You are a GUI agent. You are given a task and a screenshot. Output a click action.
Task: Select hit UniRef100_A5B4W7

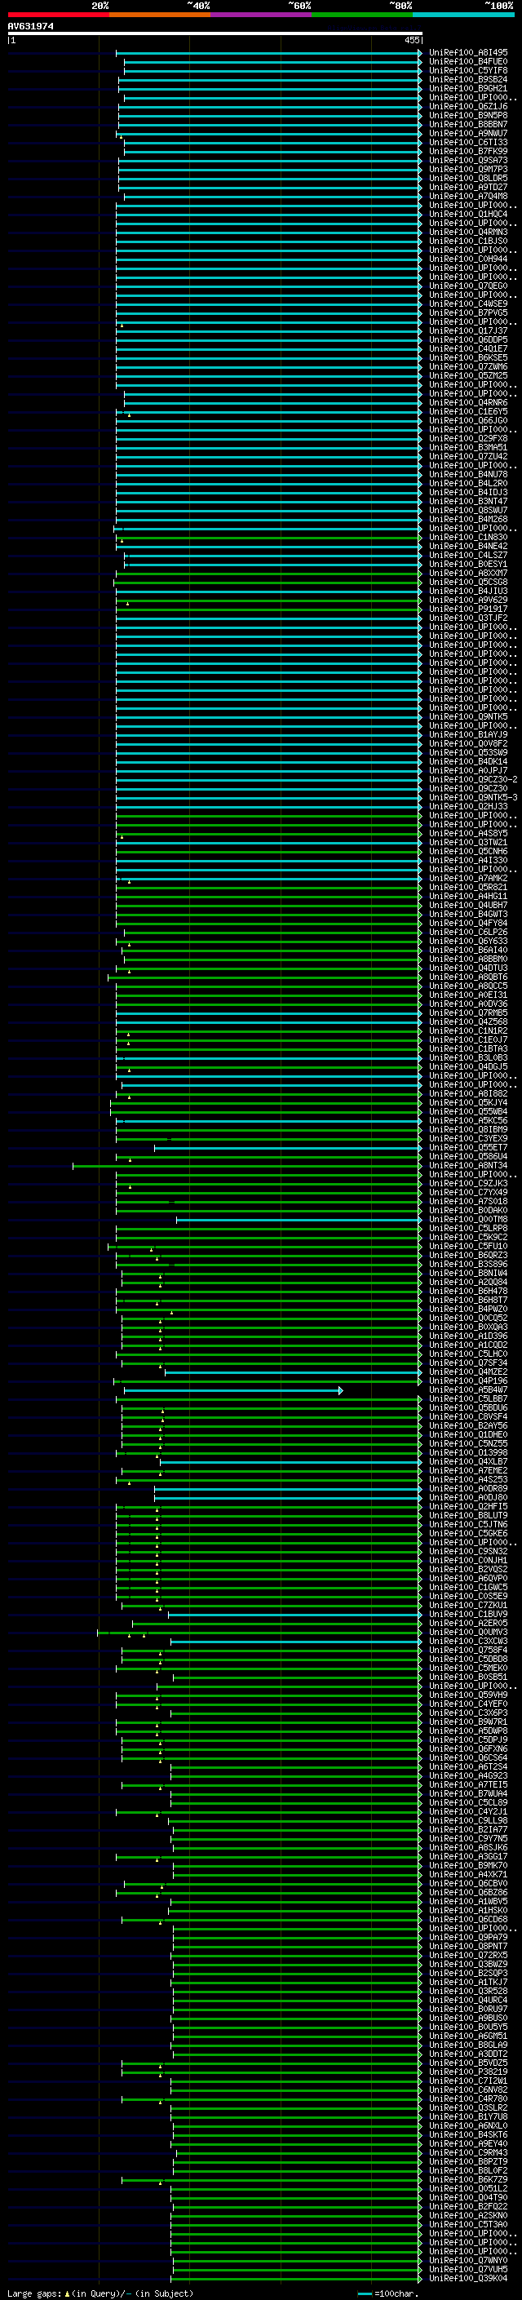coord(468,1389)
